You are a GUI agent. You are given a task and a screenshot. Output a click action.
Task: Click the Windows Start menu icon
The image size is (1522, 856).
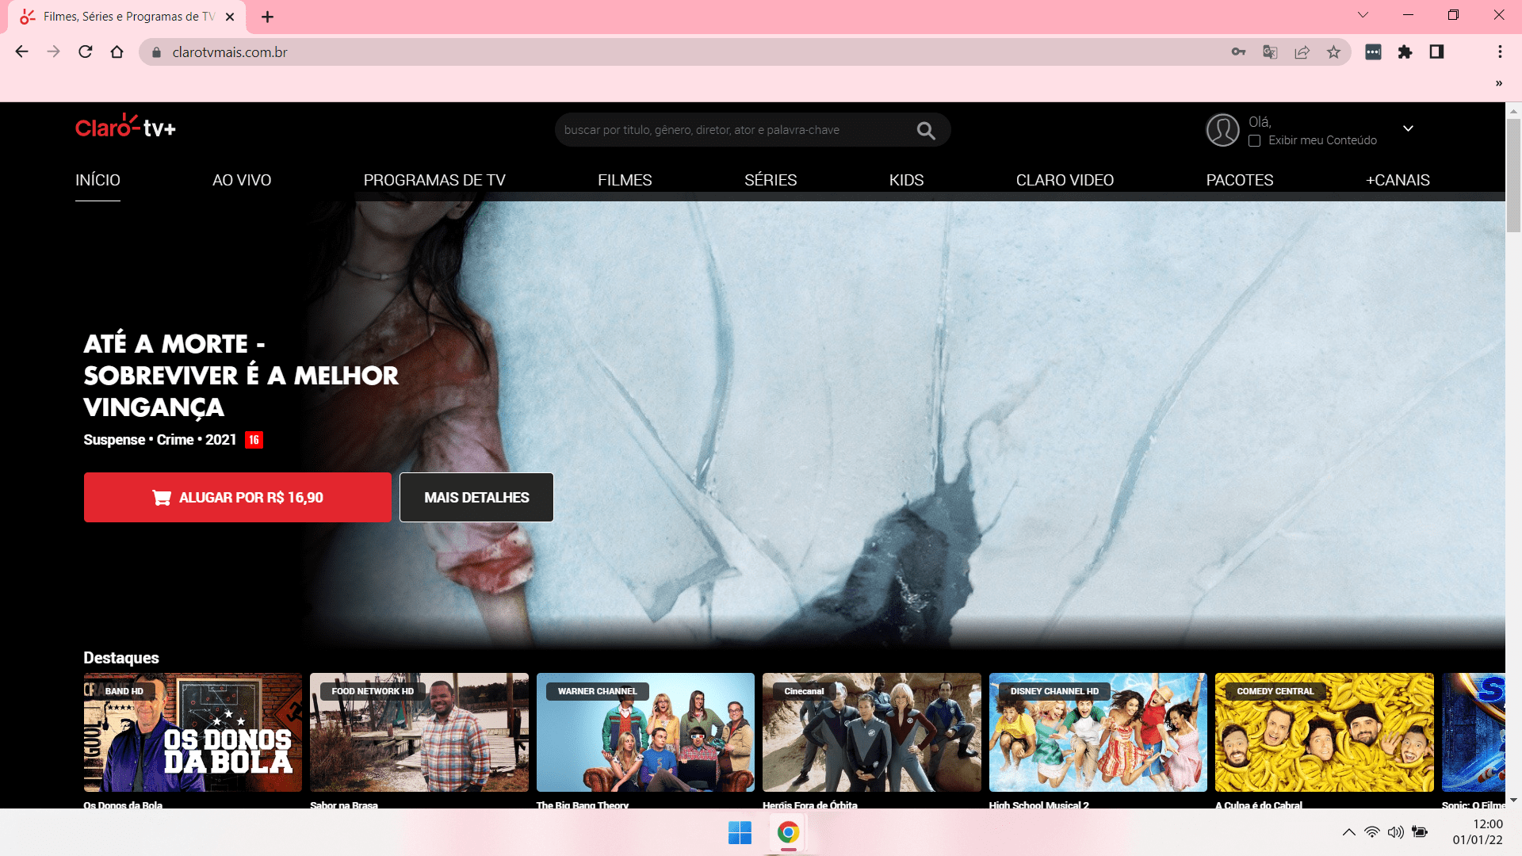click(x=739, y=833)
